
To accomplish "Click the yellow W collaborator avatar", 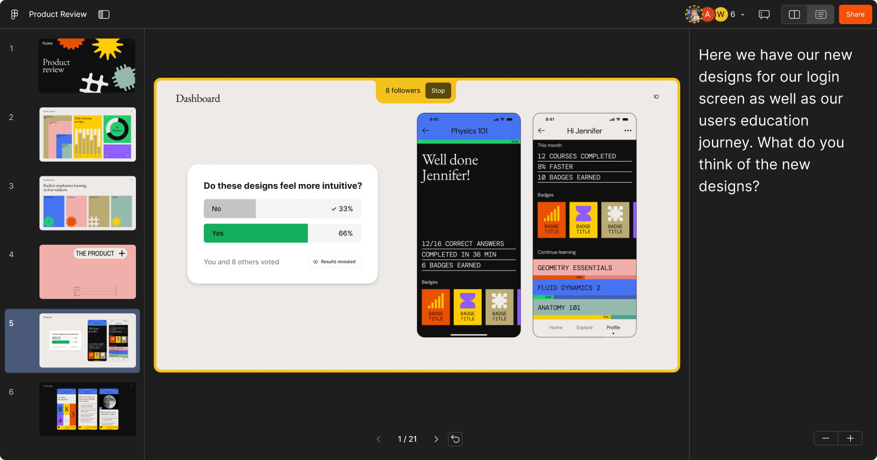I will pos(721,14).
